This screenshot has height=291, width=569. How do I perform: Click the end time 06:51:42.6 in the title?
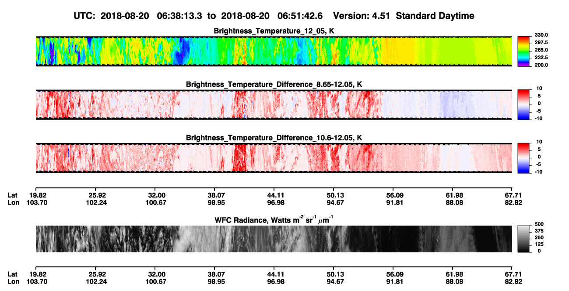[x=300, y=16]
